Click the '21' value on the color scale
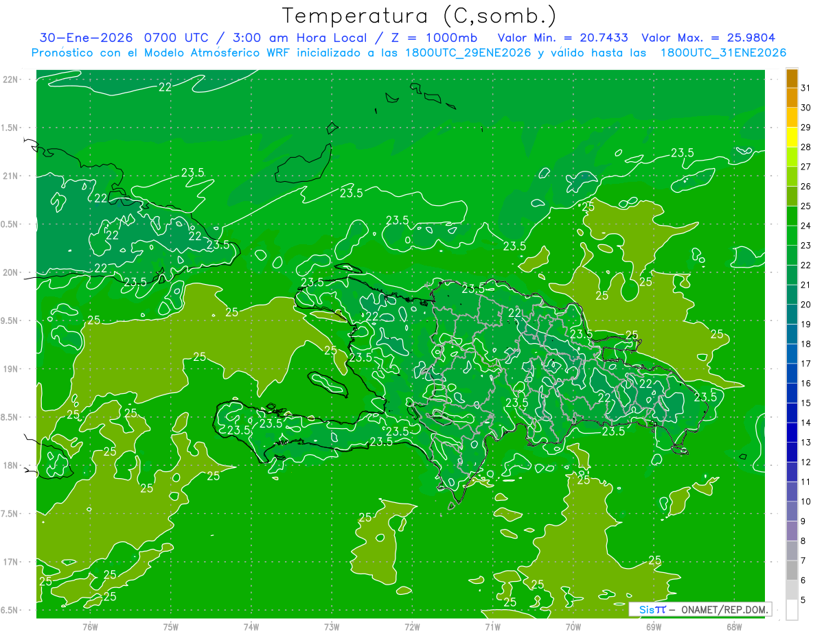 click(806, 285)
